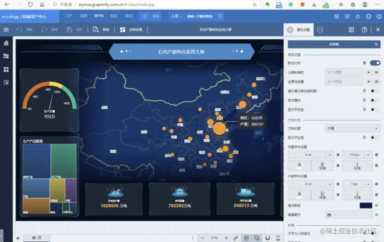
Task: Open the help icon in the properties panel header
Action: 364,30
